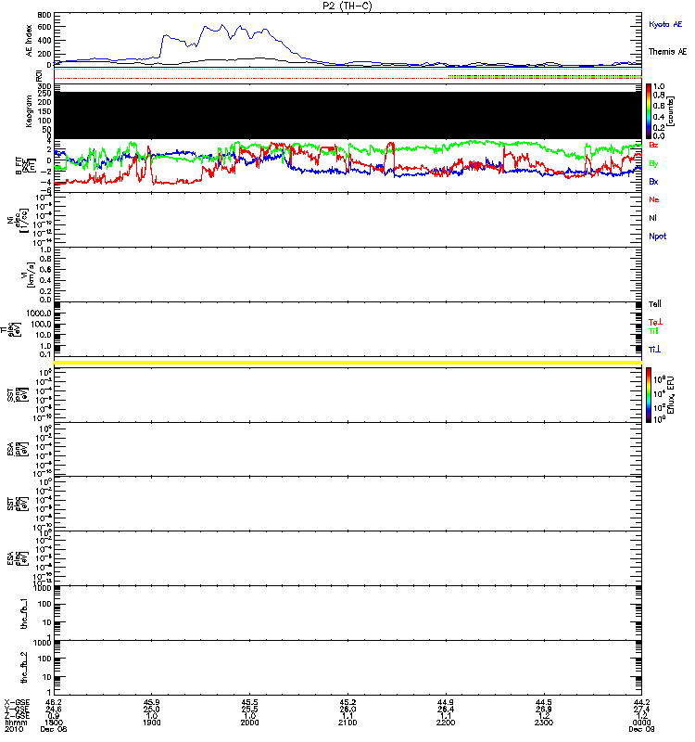The width and height of the screenshot is (695, 742).
Task: Click the 800 tick on AE Index axis
Action: 44,15
